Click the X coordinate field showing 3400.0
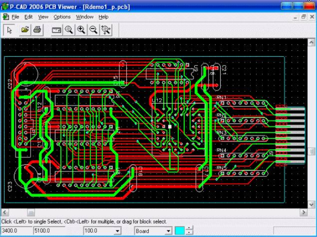This screenshot has height=237, width=317. click(x=17, y=231)
